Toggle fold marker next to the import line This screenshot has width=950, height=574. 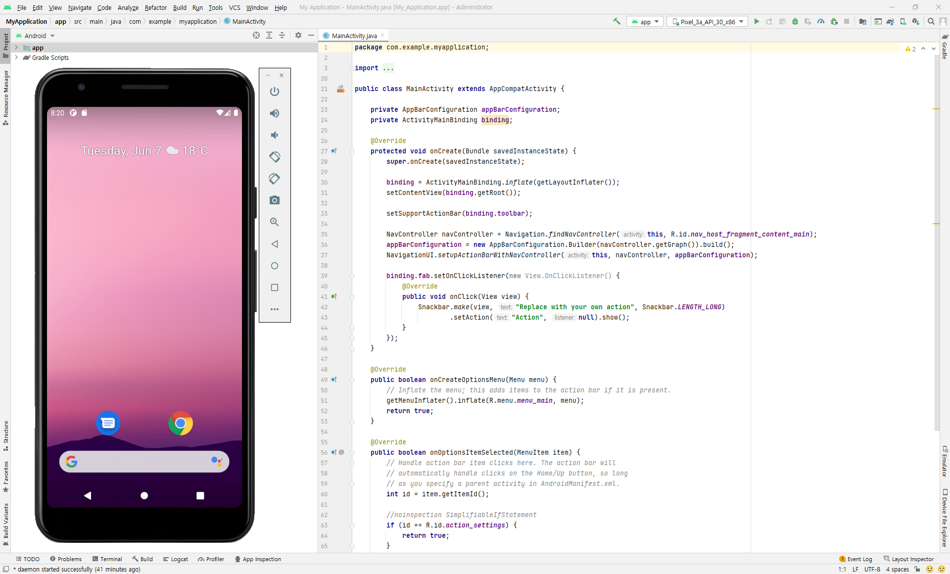351,68
